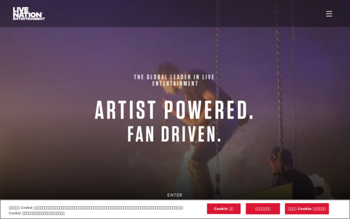Click the ENTERTAINMENT word in the hero tagline
350x219 pixels.
coord(175,83)
